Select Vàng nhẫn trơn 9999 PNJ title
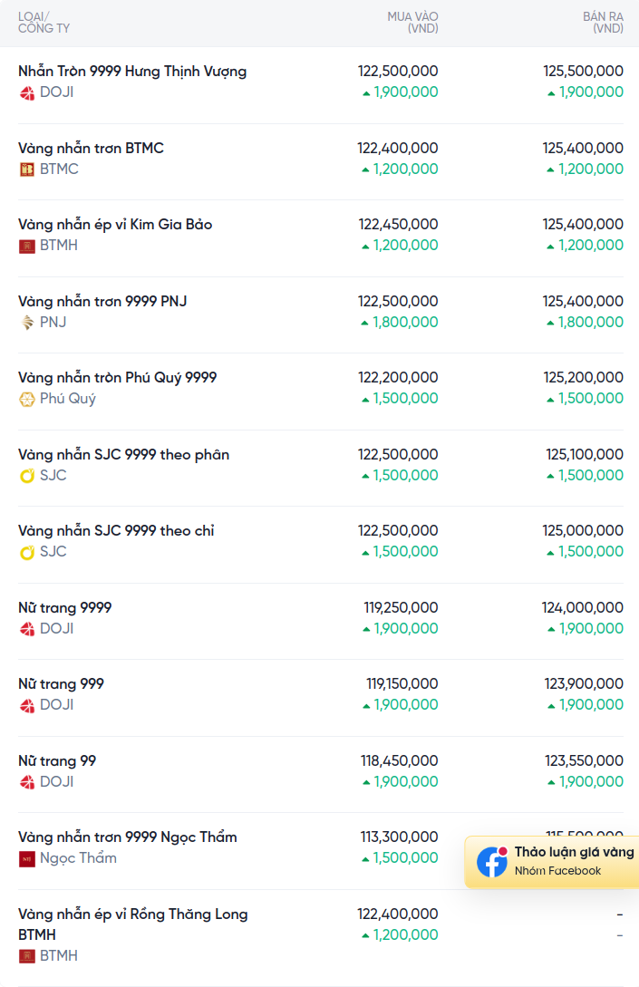The height and width of the screenshot is (987, 639). [102, 302]
